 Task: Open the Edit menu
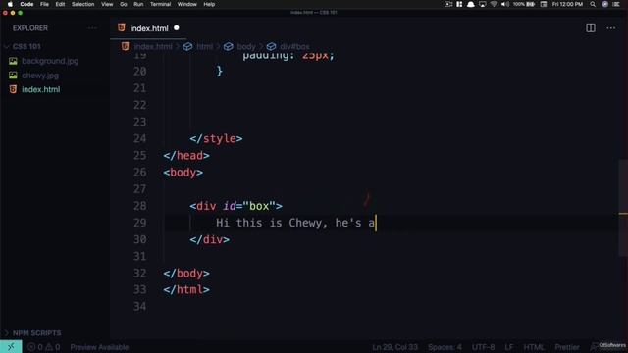tap(60, 4)
